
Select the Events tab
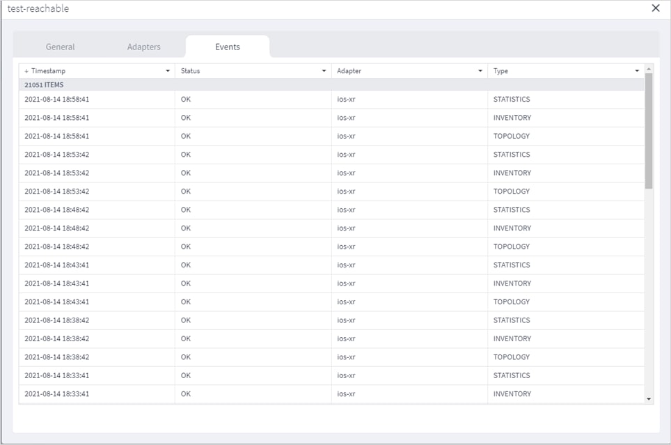[x=227, y=47]
